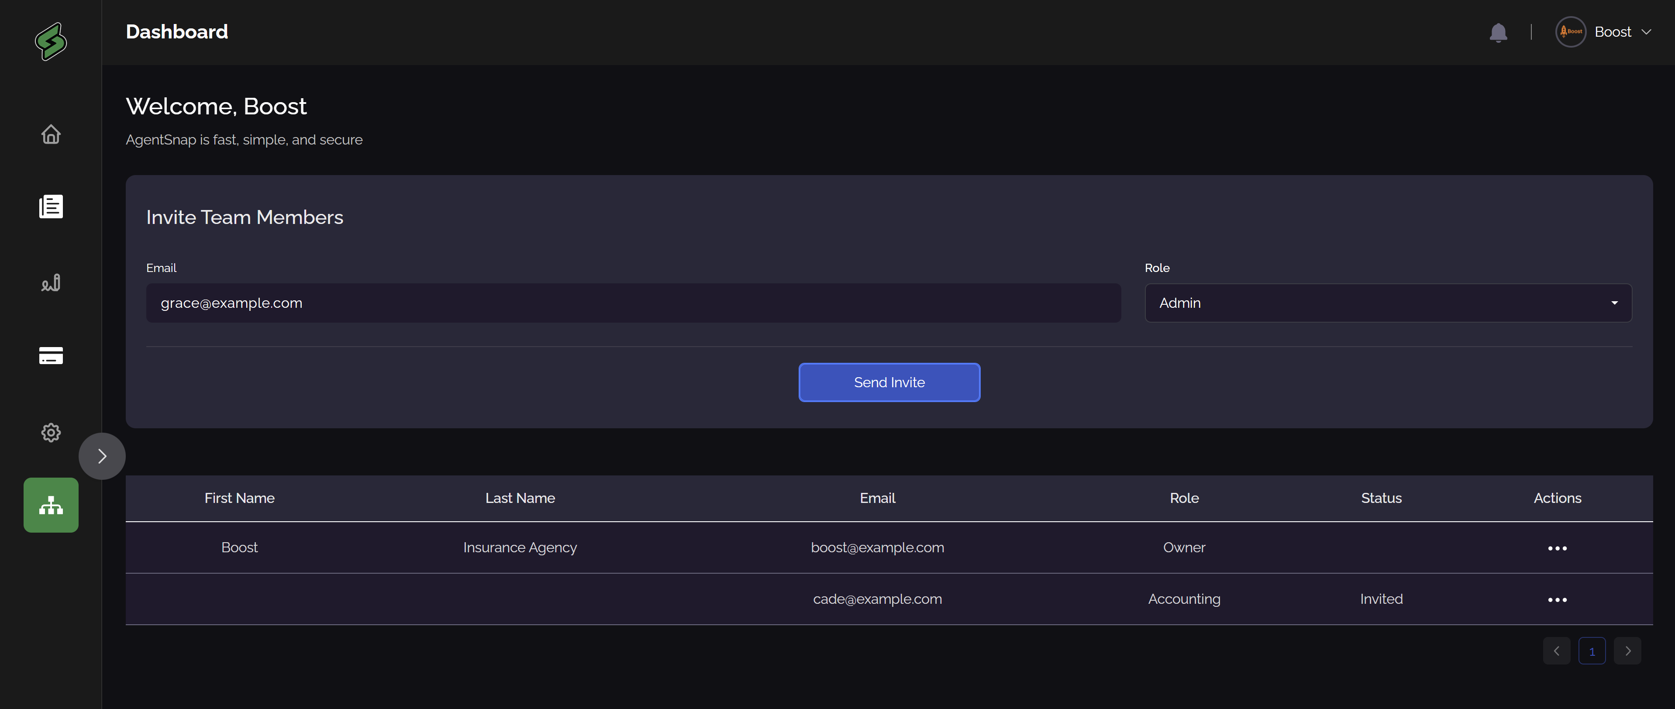The height and width of the screenshot is (709, 1675).
Task: Open actions menu for boost@example.com row
Action: click(1557, 548)
